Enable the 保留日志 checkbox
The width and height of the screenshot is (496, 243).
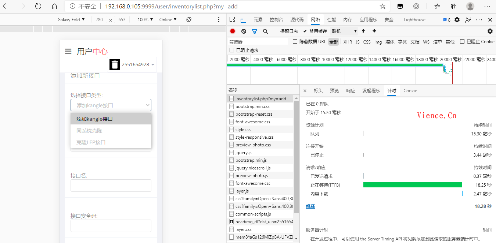pyautogui.click(x=276, y=31)
